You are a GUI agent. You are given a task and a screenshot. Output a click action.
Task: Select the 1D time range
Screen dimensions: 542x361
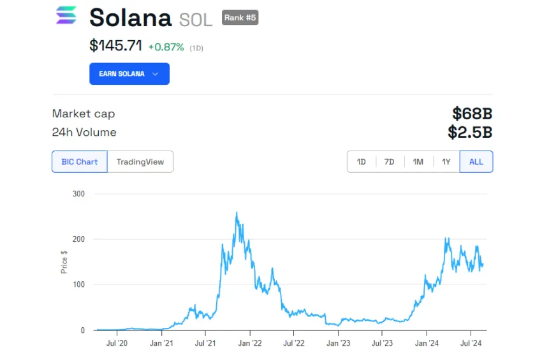(x=361, y=161)
